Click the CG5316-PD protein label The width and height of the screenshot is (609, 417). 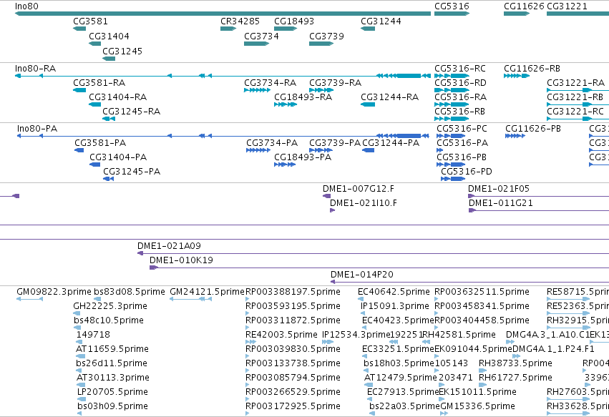pos(467,172)
